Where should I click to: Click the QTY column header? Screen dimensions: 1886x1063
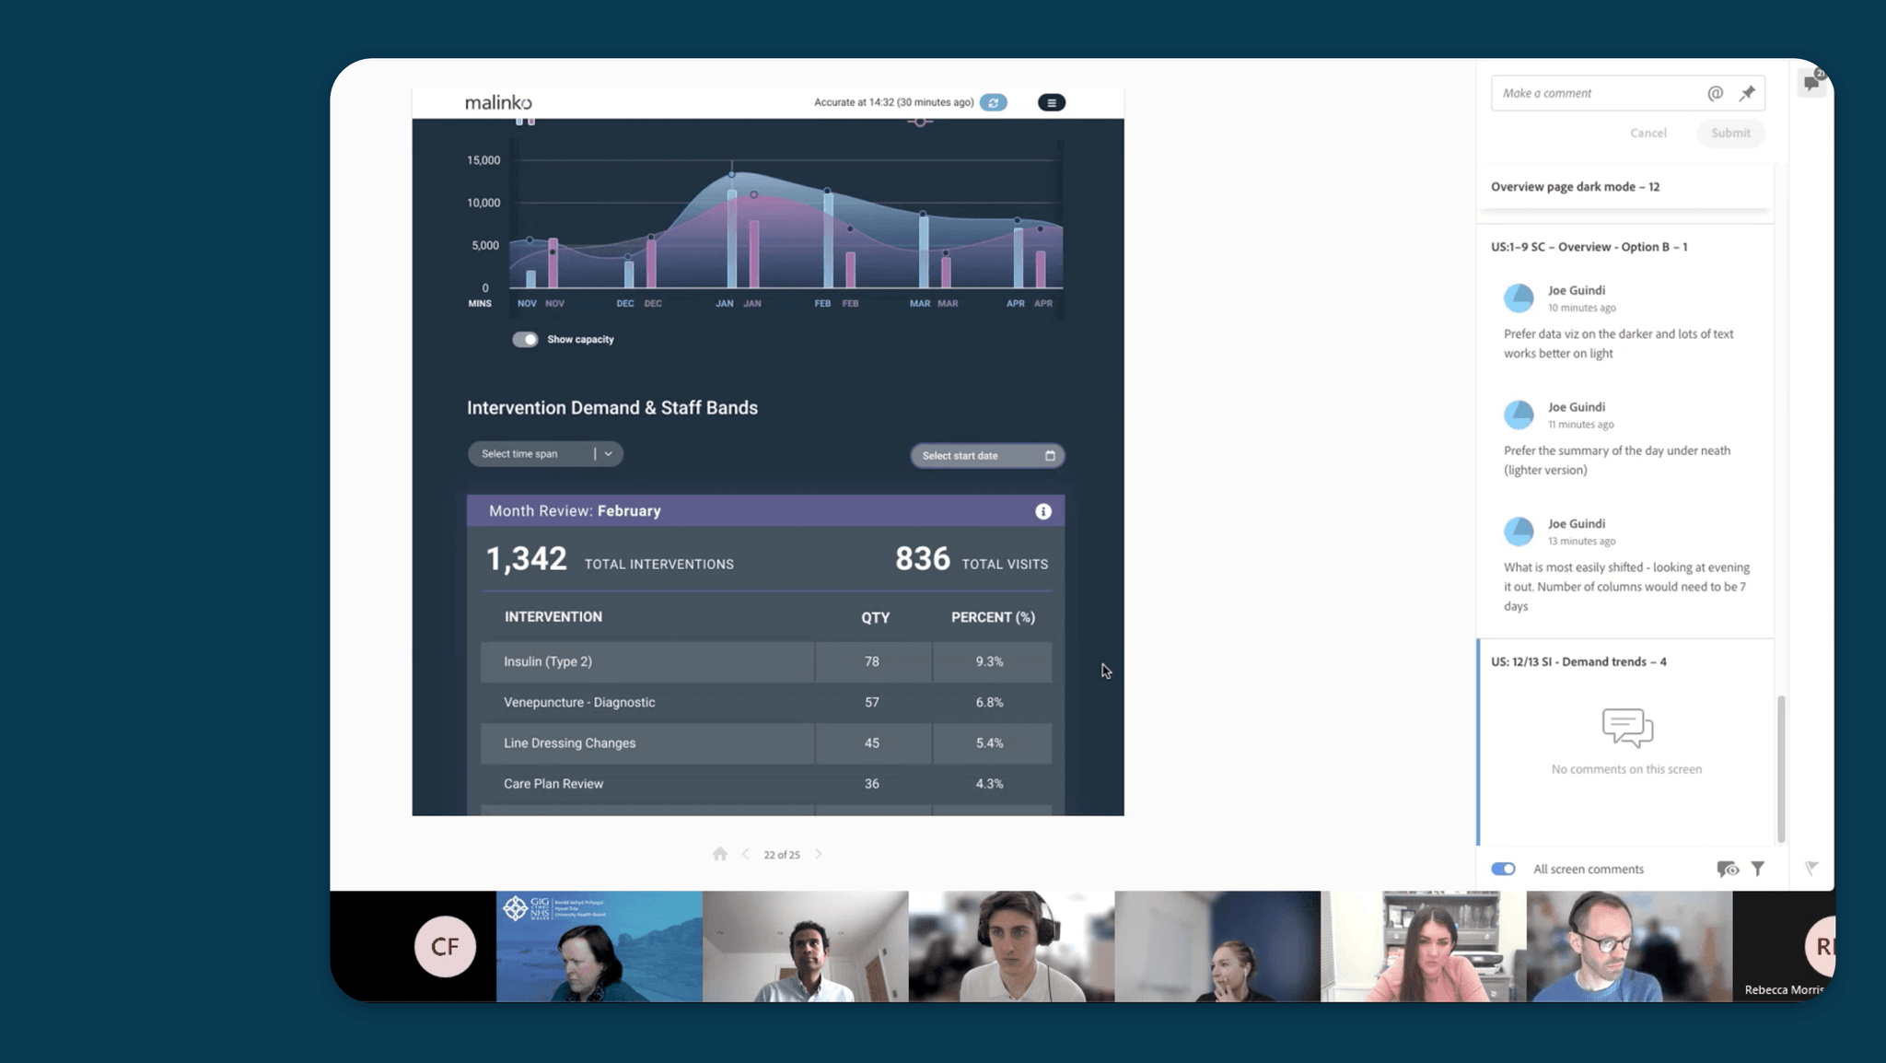pos(875,617)
